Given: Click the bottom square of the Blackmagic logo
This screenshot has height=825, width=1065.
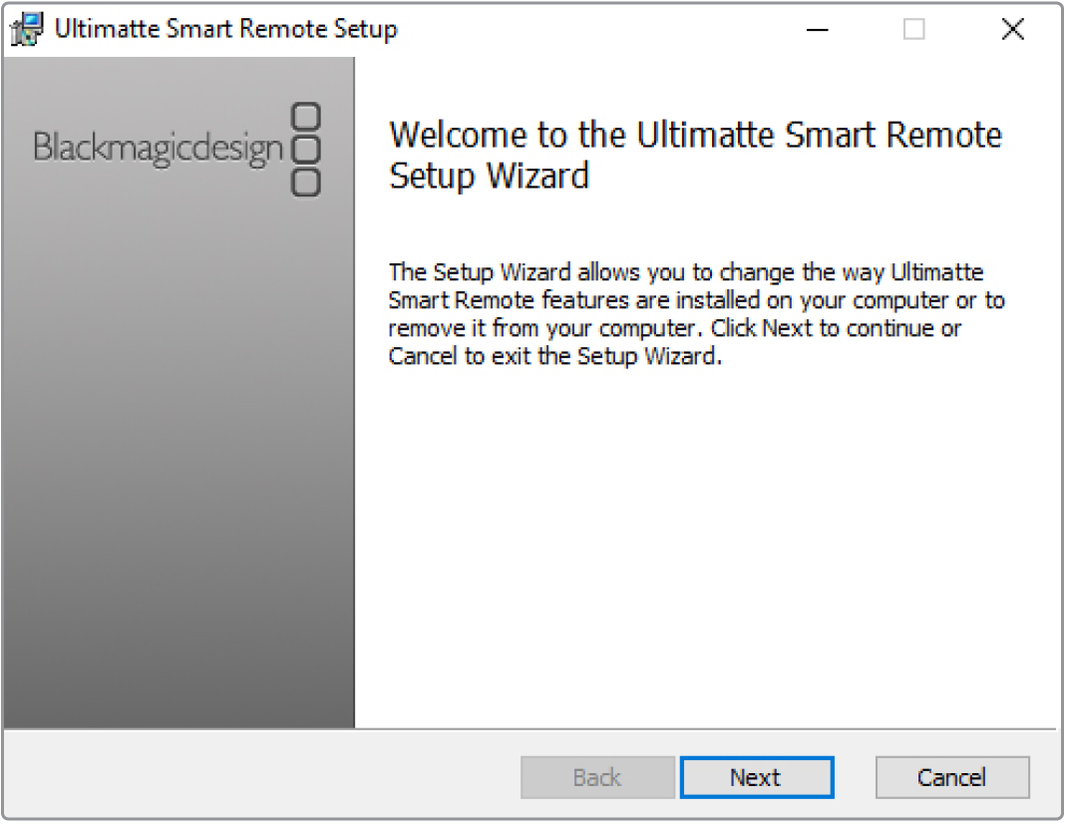Looking at the screenshot, I should [x=307, y=182].
